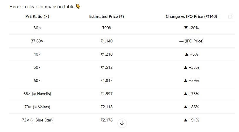Click the P/E Ratio column header
This screenshot has width=239, height=132.
(37, 16)
